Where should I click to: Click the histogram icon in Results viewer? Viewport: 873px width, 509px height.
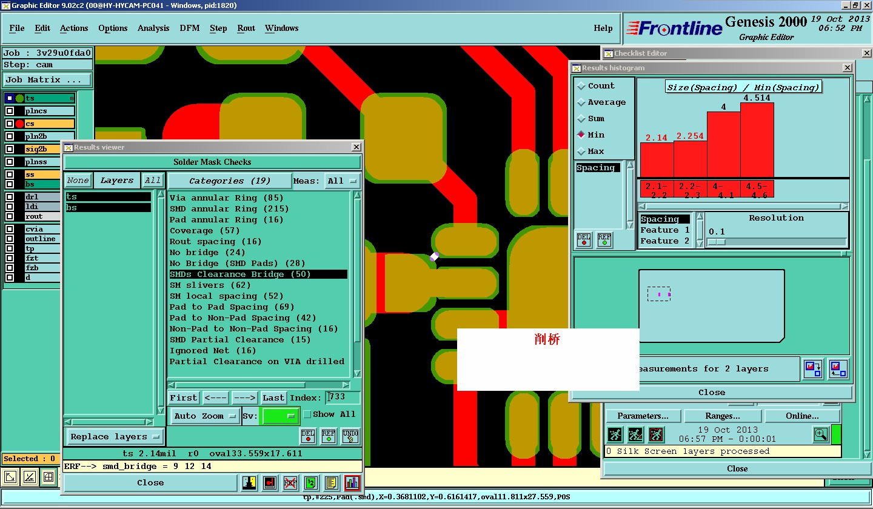point(352,483)
